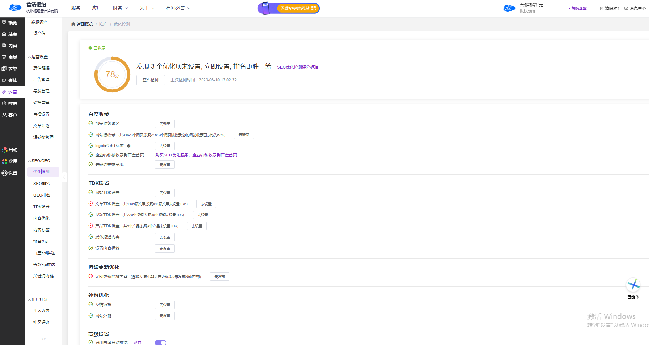Collapse the SEO/GEO menu group

click(x=29, y=161)
